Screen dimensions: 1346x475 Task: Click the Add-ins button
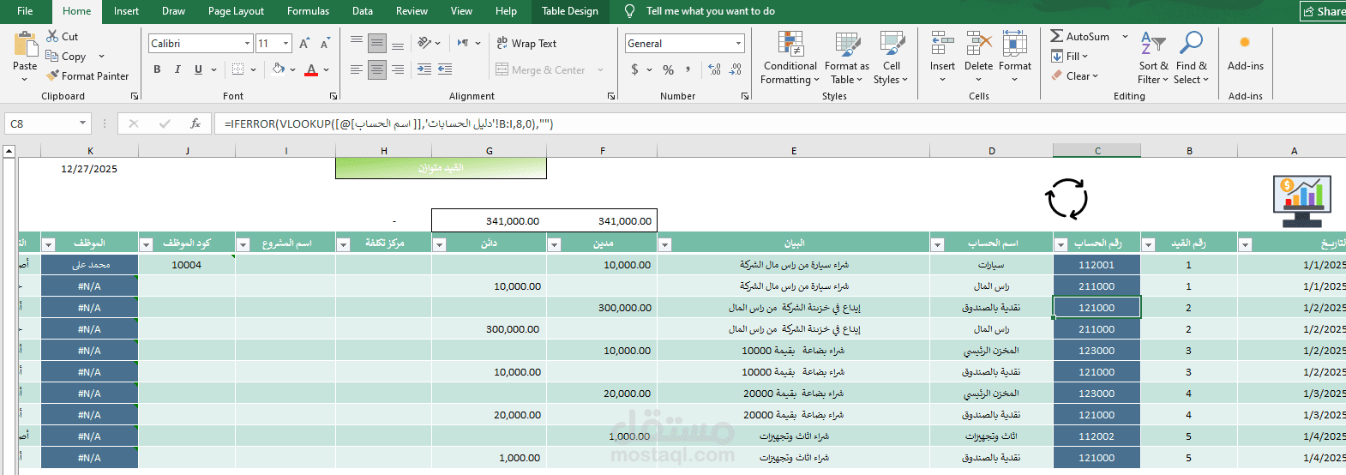point(1245,51)
